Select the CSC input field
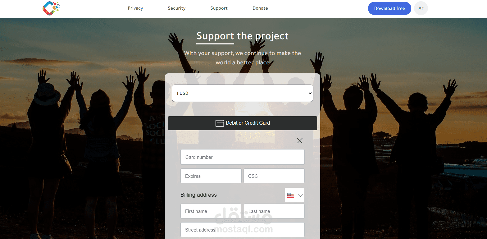Viewport: 487px width, 239px height. pyautogui.click(x=274, y=176)
